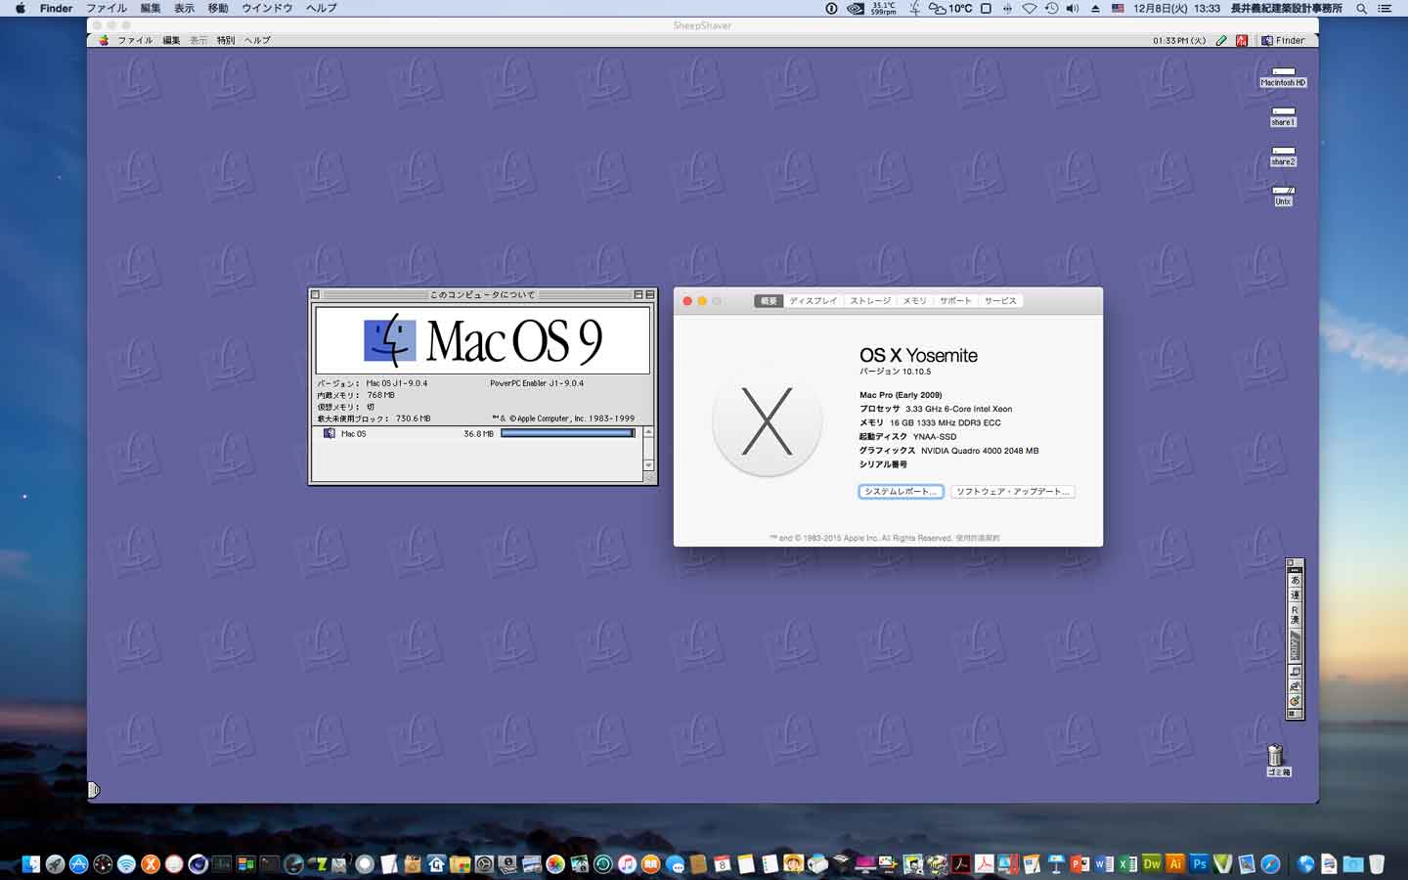Click the US flag input source icon
This screenshot has width=1408, height=880.
(1118, 8)
